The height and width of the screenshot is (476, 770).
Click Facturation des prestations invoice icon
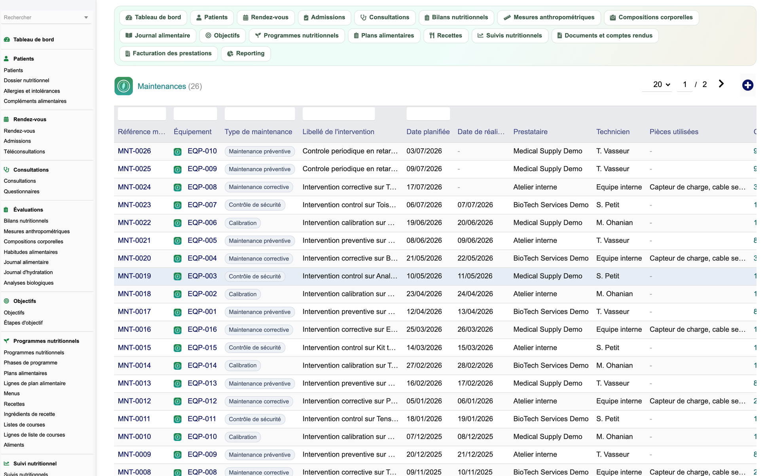tap(127, 53)
